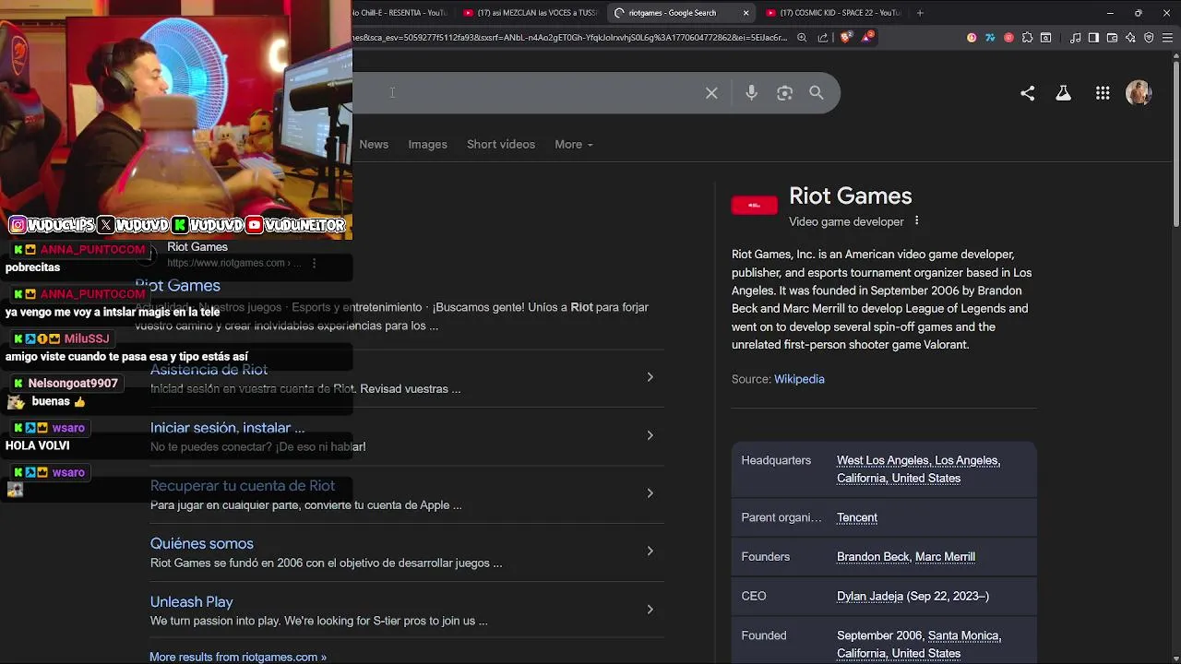Open the Santa Monica founded location link
This screenshot has width=1181, height=664.
tap(963, 635)
